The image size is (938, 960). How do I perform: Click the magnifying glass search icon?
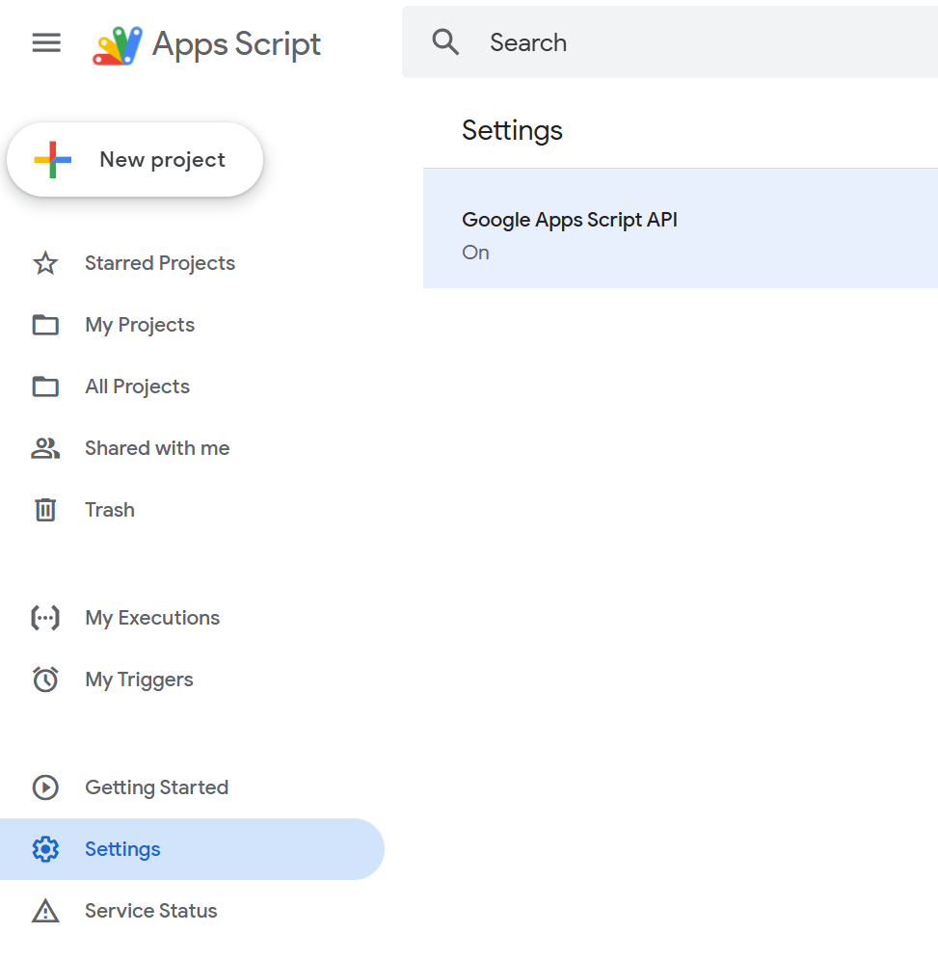(445, 42)
